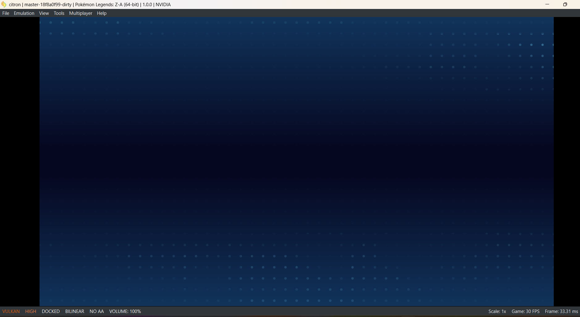Viewport: 580px width, 317px height.
Task: Restore down the citron window
Action: click(565, 4)
